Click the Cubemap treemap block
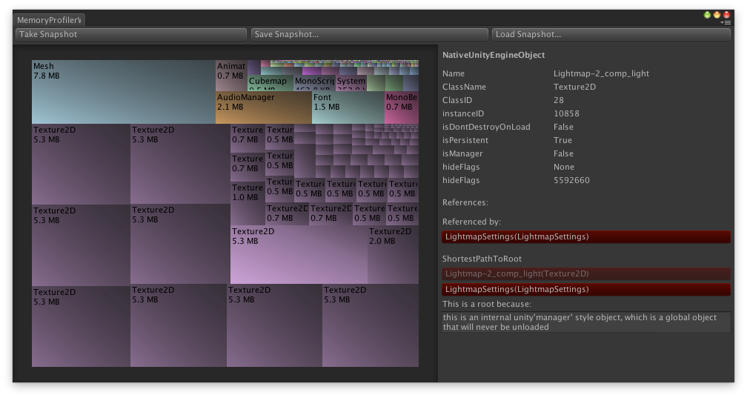The width and height of the screenshot is (747, 398). (x=270, y=82)
